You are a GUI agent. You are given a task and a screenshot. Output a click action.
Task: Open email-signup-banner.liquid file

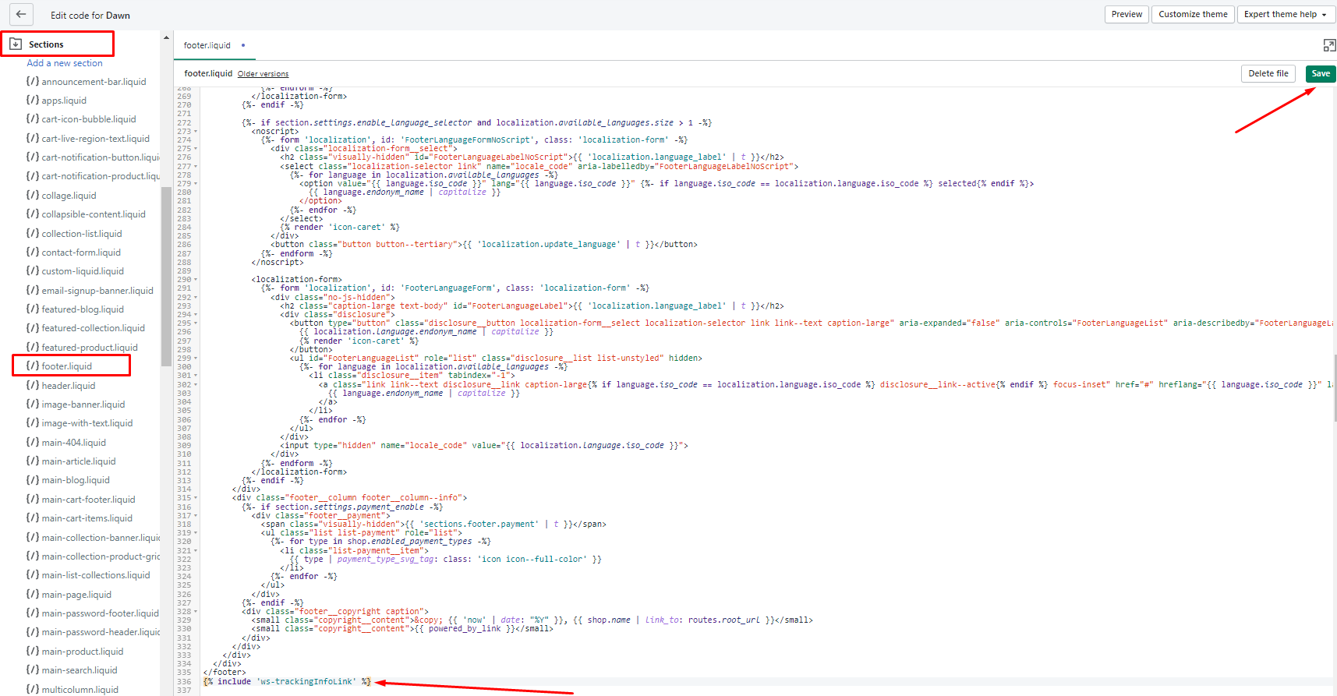97,291
